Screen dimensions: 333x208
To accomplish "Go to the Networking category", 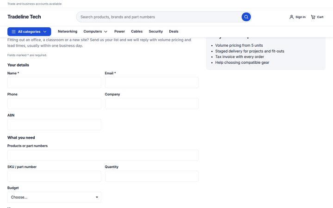I will click(68, 31).
